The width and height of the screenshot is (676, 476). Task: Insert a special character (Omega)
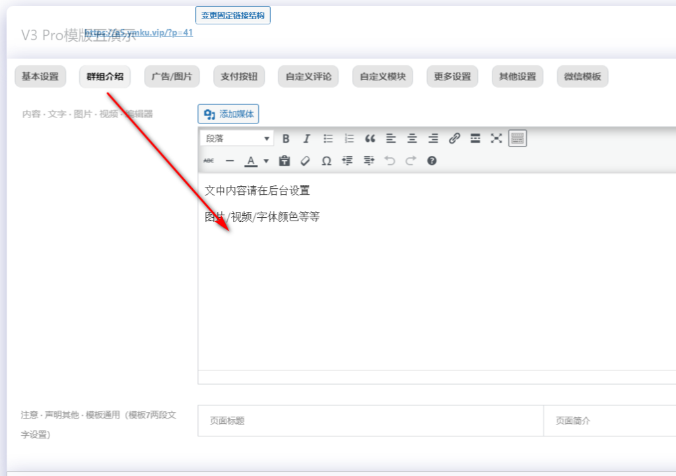pos(326,160)
